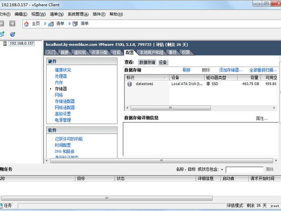Sort by the 设备 column header
Screen dimensions: 281x211
pyautogui.click(x=187, y=78)
